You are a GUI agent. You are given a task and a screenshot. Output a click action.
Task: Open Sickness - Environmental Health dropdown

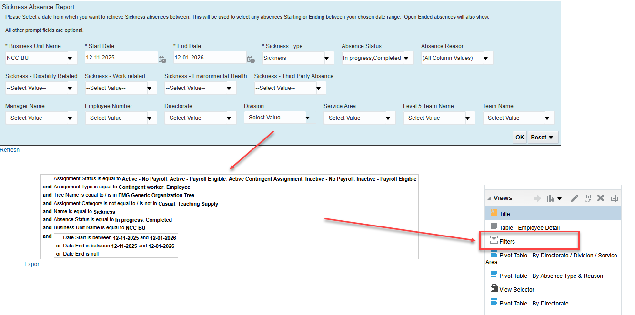click(x=230, y=89)
